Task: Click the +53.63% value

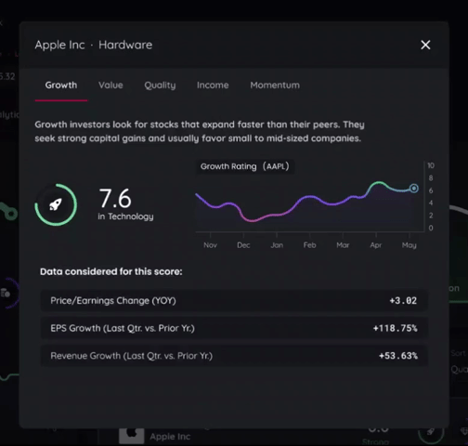Action: pos(398,356)
